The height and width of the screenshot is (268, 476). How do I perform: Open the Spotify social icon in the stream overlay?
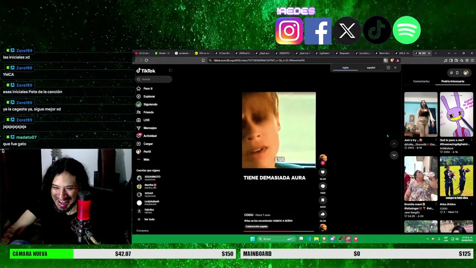406,30
